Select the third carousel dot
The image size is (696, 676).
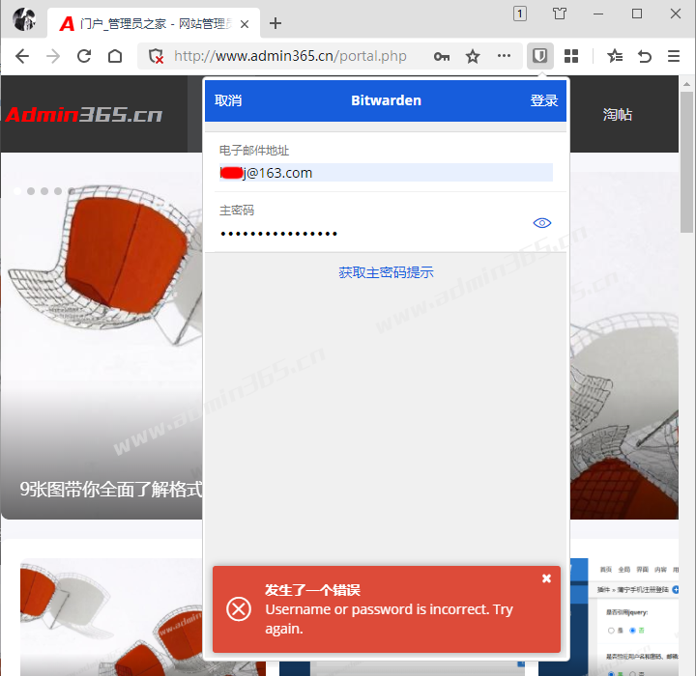click(x=44, y=191)
